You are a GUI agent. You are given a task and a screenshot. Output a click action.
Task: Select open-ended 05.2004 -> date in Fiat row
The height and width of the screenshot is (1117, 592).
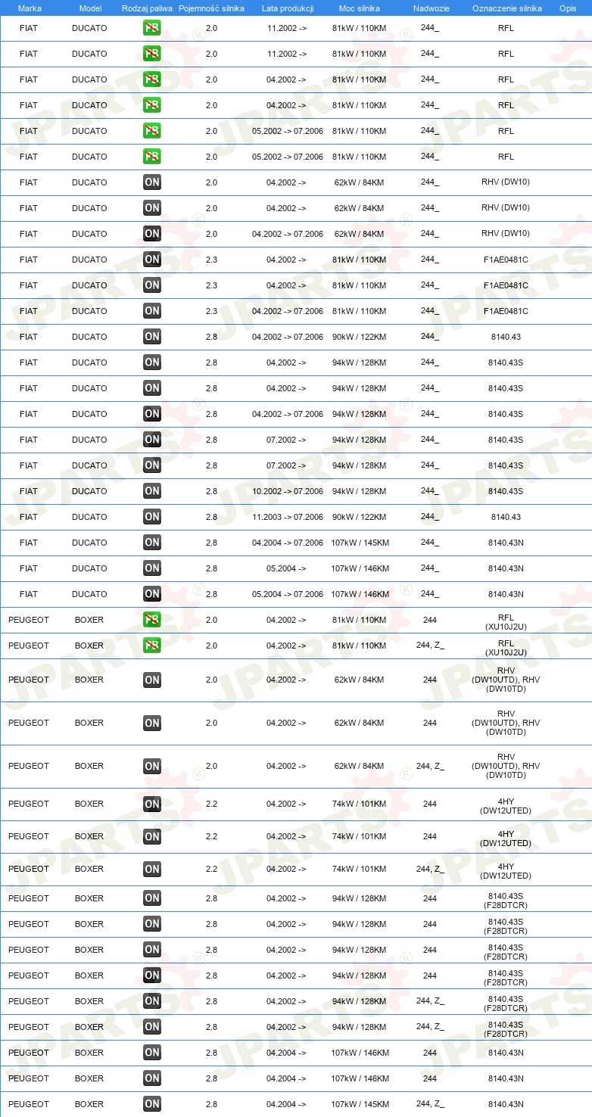pyautogui.click(x=286, y=568)
